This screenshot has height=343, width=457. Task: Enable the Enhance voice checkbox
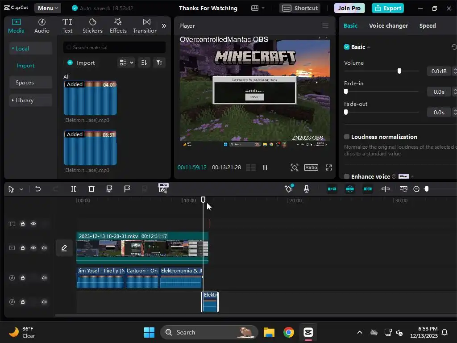point(346,176)
